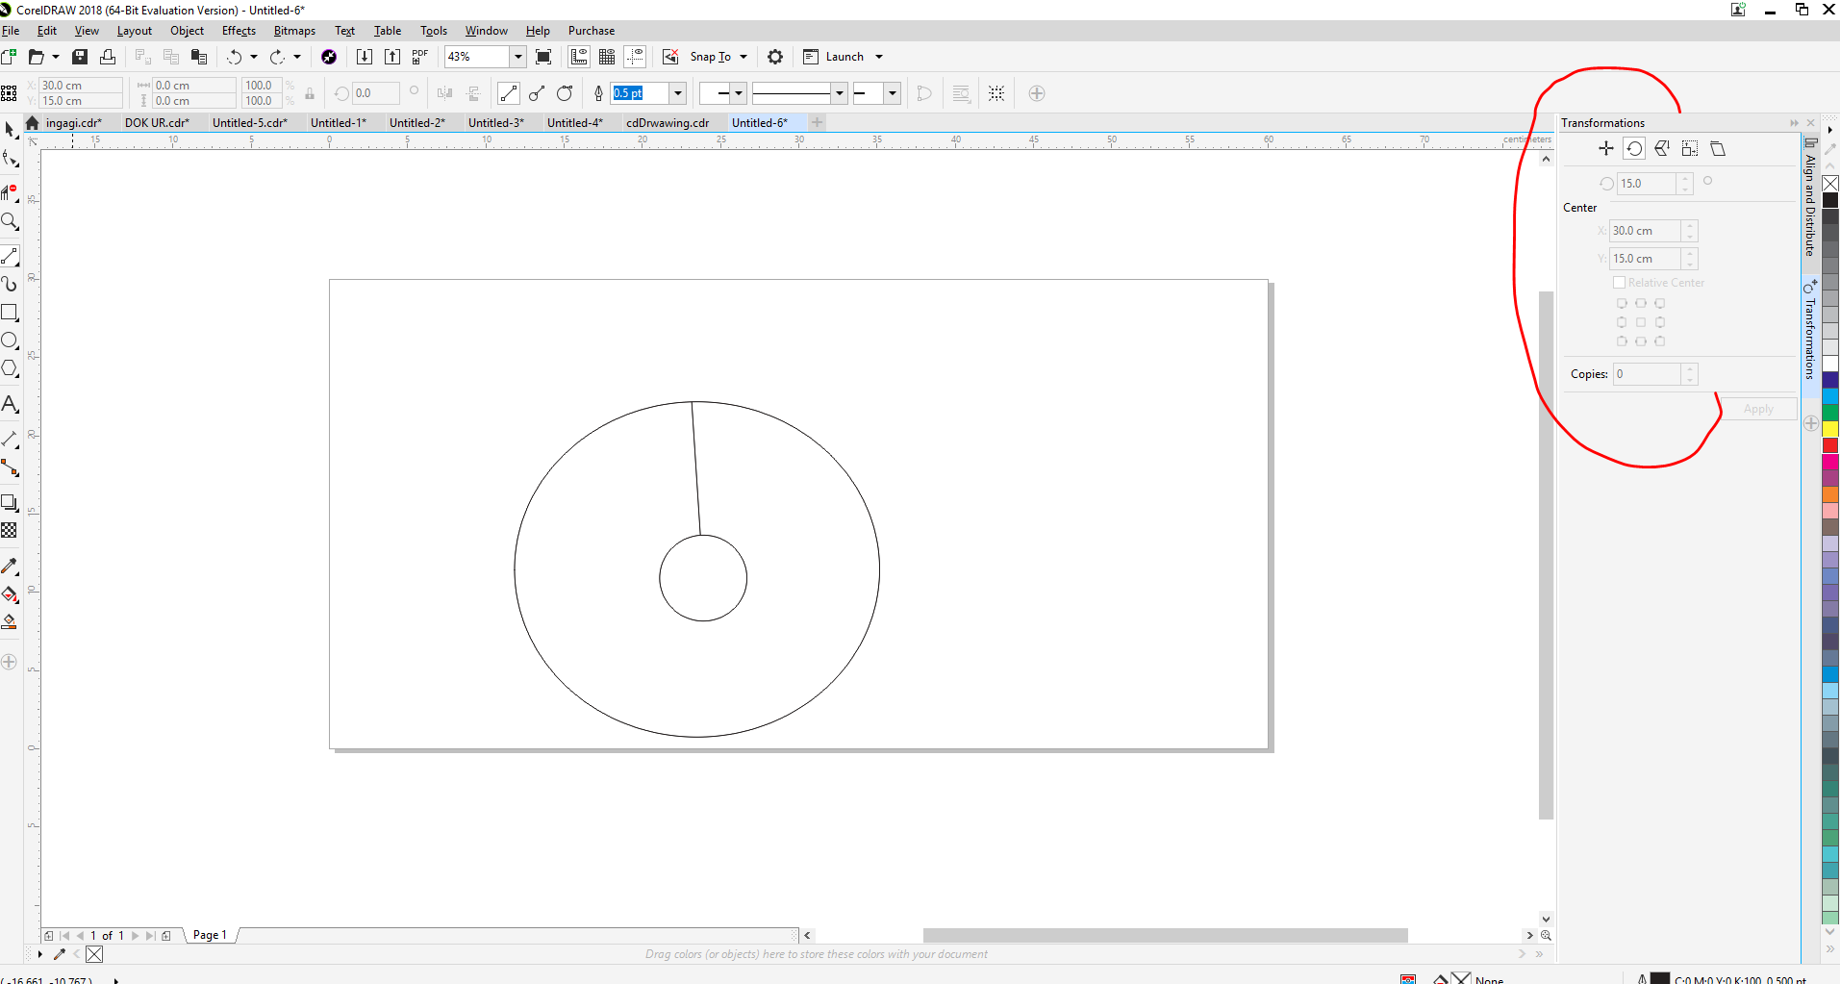Select the Text tool
Screen dimensions: 1840x984
[x=11, y=405]
